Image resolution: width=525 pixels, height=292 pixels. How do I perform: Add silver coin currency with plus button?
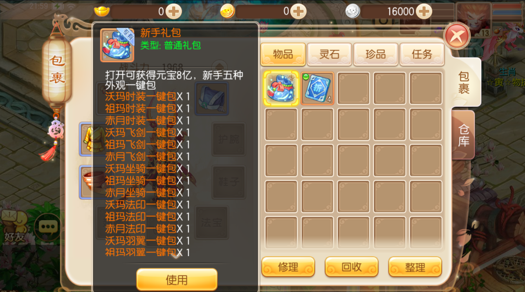pyautogui.click(x=424, y=11)
